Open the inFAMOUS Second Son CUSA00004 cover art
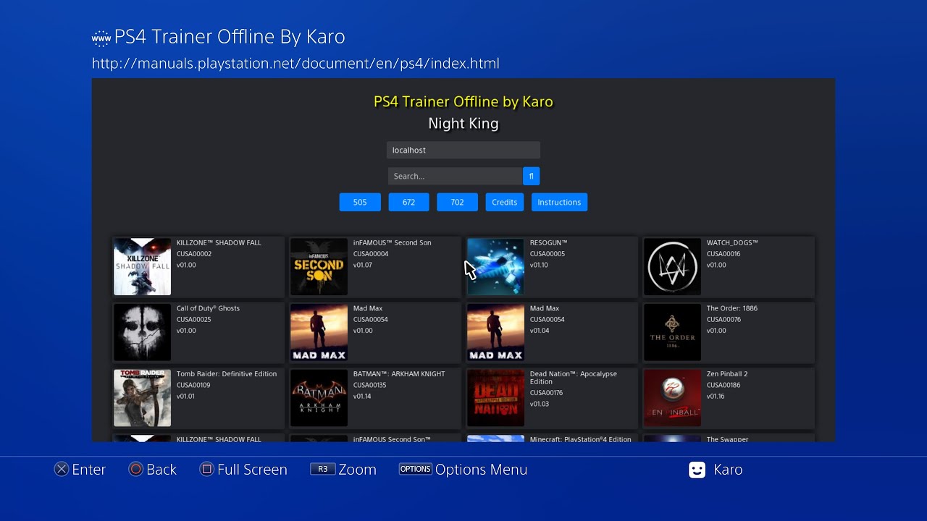This screenshot has width=927, height=521. [x=319, y=266]
